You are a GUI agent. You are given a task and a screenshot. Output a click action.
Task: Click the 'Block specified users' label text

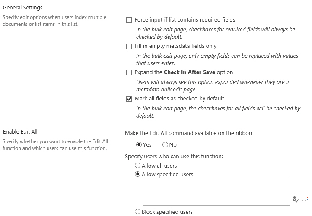[x=167, y=212]
